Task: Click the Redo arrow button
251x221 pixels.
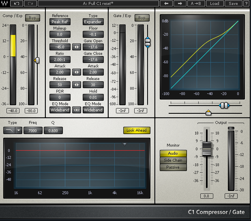Action: tap(30, 3)
